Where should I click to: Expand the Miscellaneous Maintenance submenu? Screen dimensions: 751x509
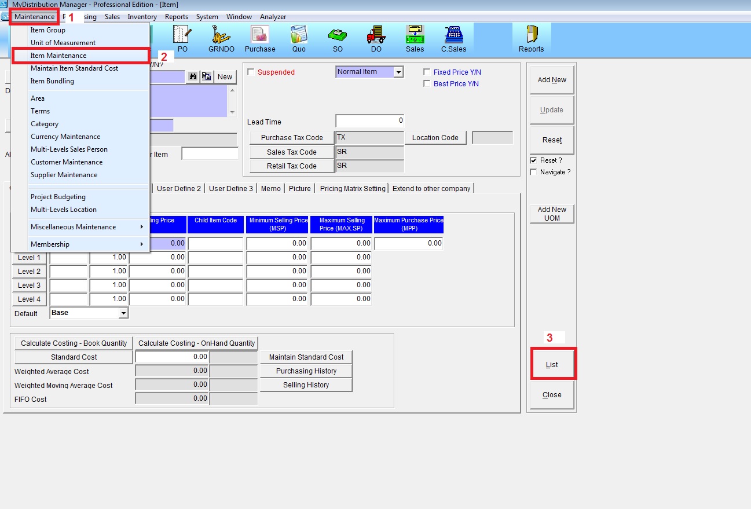tap(87, 227)
